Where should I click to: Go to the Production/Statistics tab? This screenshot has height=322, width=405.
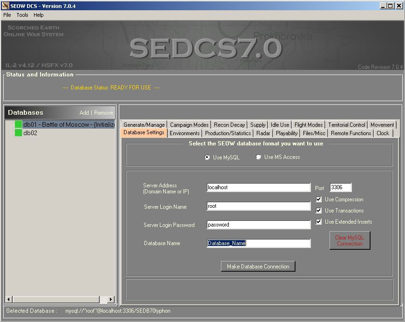pyautogui.click(x=228, y=133)
